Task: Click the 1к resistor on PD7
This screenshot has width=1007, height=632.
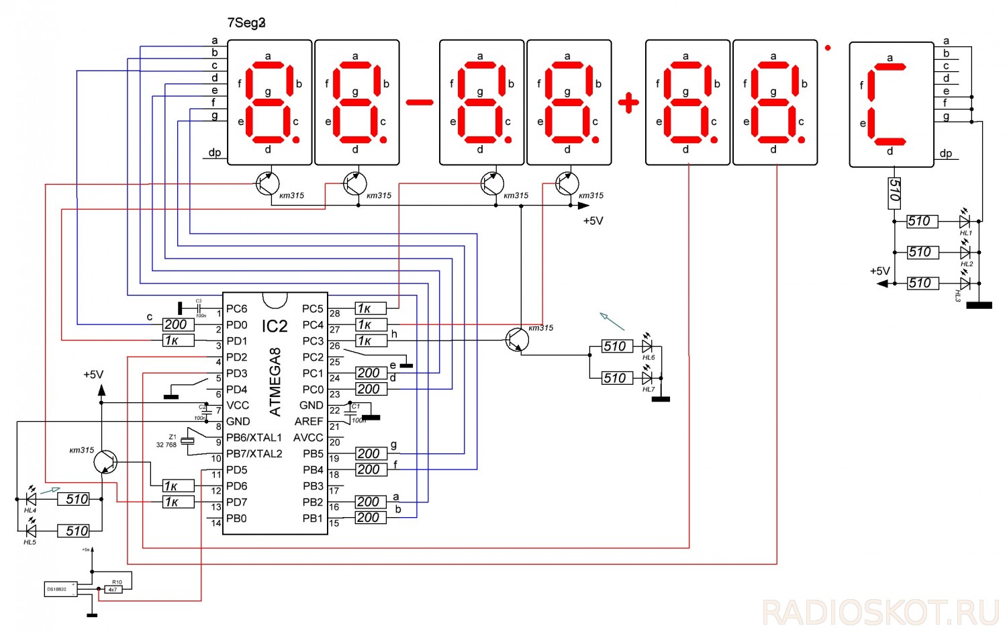Action: (x=179, y=502)
